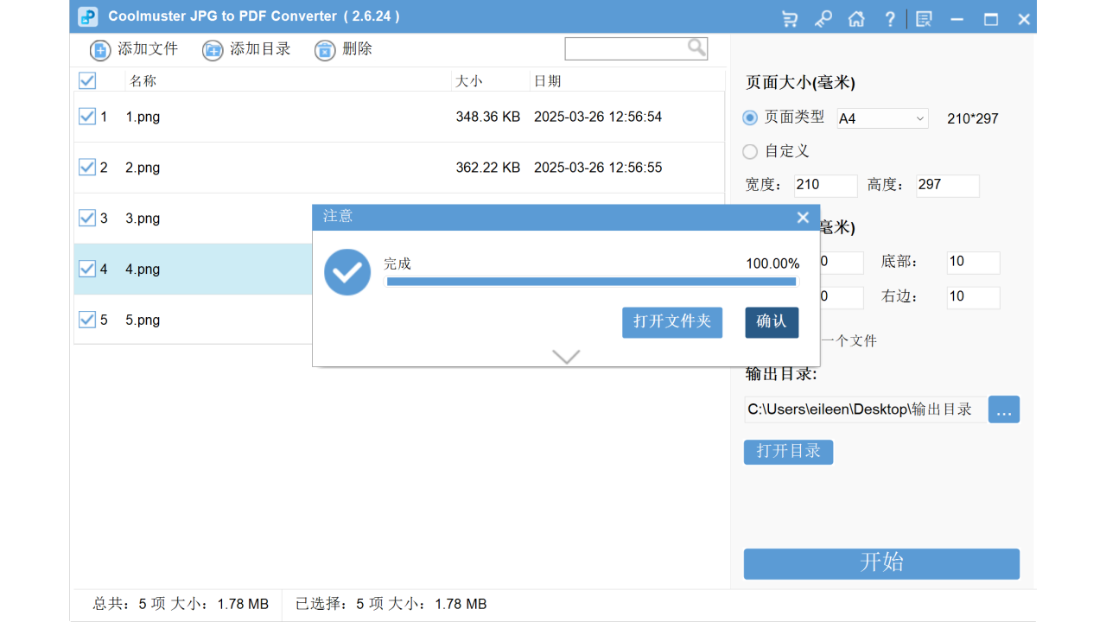Toggle the select-all checkbox in the list header
Viewport: 1106px width, 622px height.
(x=86, y=80)
